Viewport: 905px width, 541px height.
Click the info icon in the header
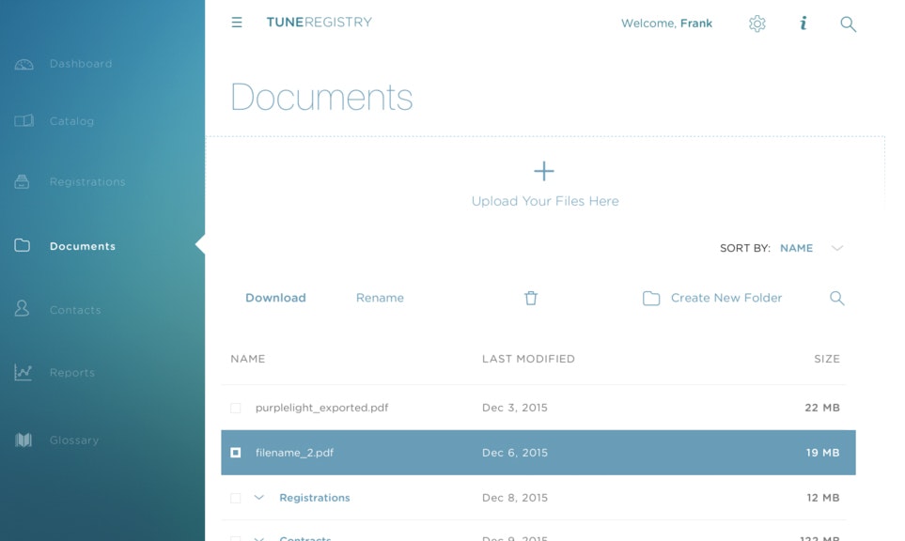point(803,23)
